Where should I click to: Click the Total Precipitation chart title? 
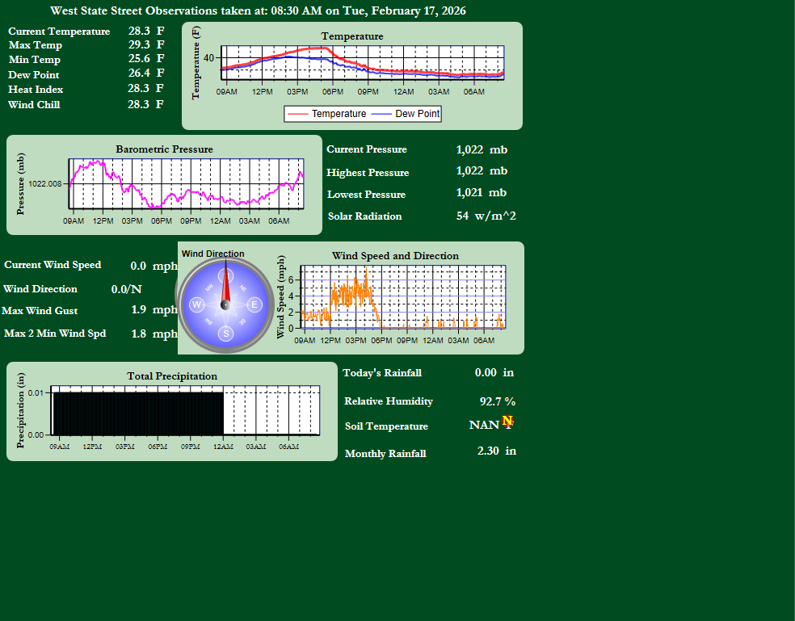point(172,376)
